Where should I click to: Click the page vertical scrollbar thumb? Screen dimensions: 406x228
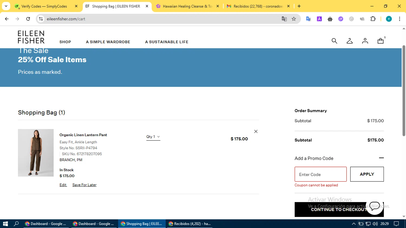coord(404,91)
